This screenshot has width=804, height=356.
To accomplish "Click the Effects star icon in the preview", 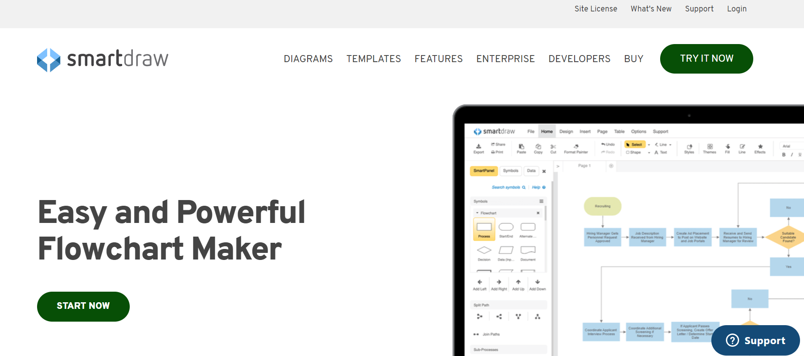I will pyautogui.click(x=760, y=148).
